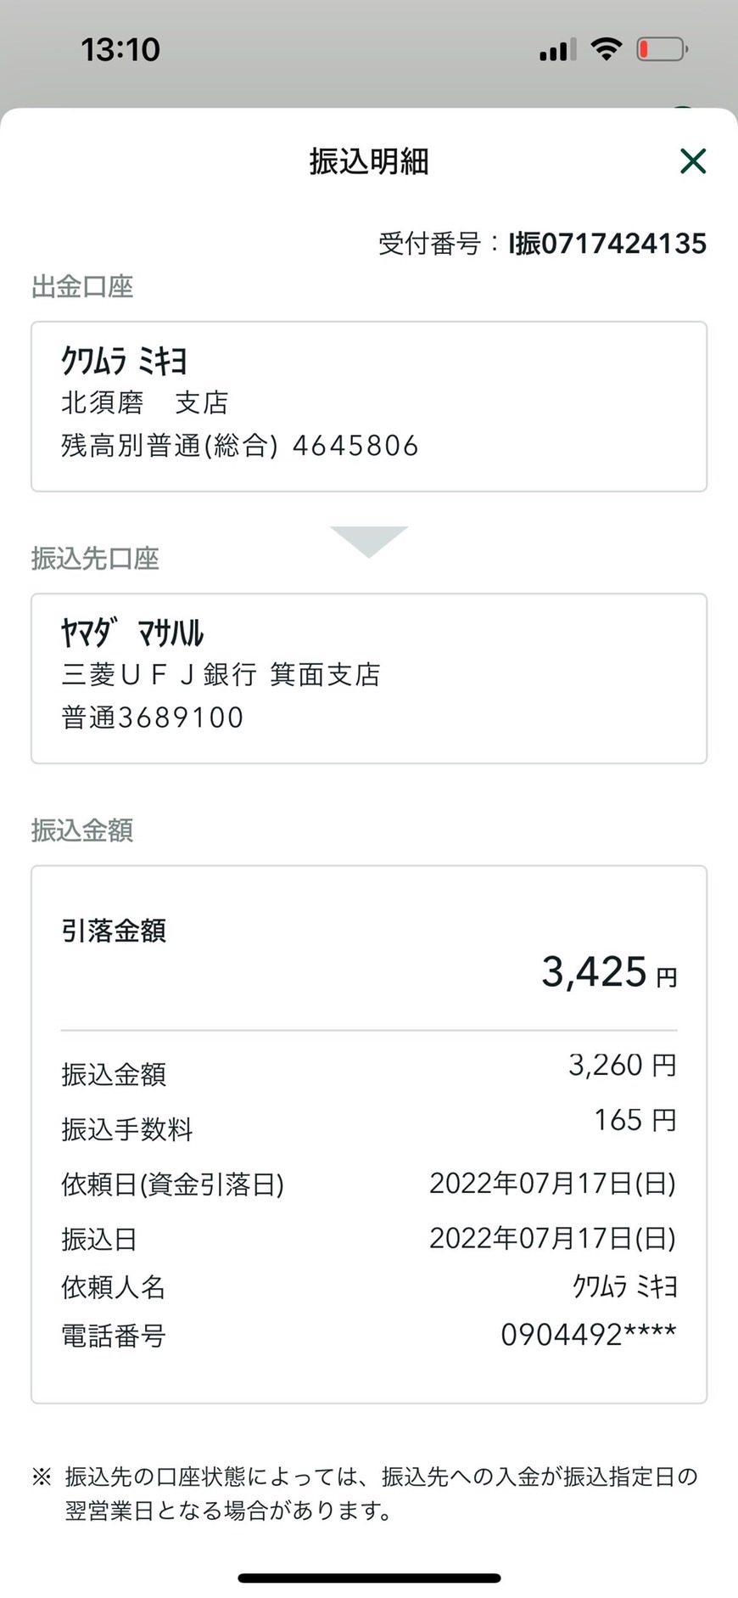Select the 振込先口座 recipient card
Screen dimensions: 738x1598
[369, 678]
